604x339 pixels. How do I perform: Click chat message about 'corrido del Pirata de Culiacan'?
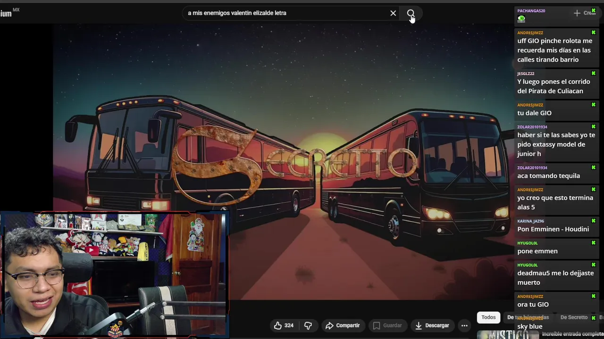click(554, 86)
